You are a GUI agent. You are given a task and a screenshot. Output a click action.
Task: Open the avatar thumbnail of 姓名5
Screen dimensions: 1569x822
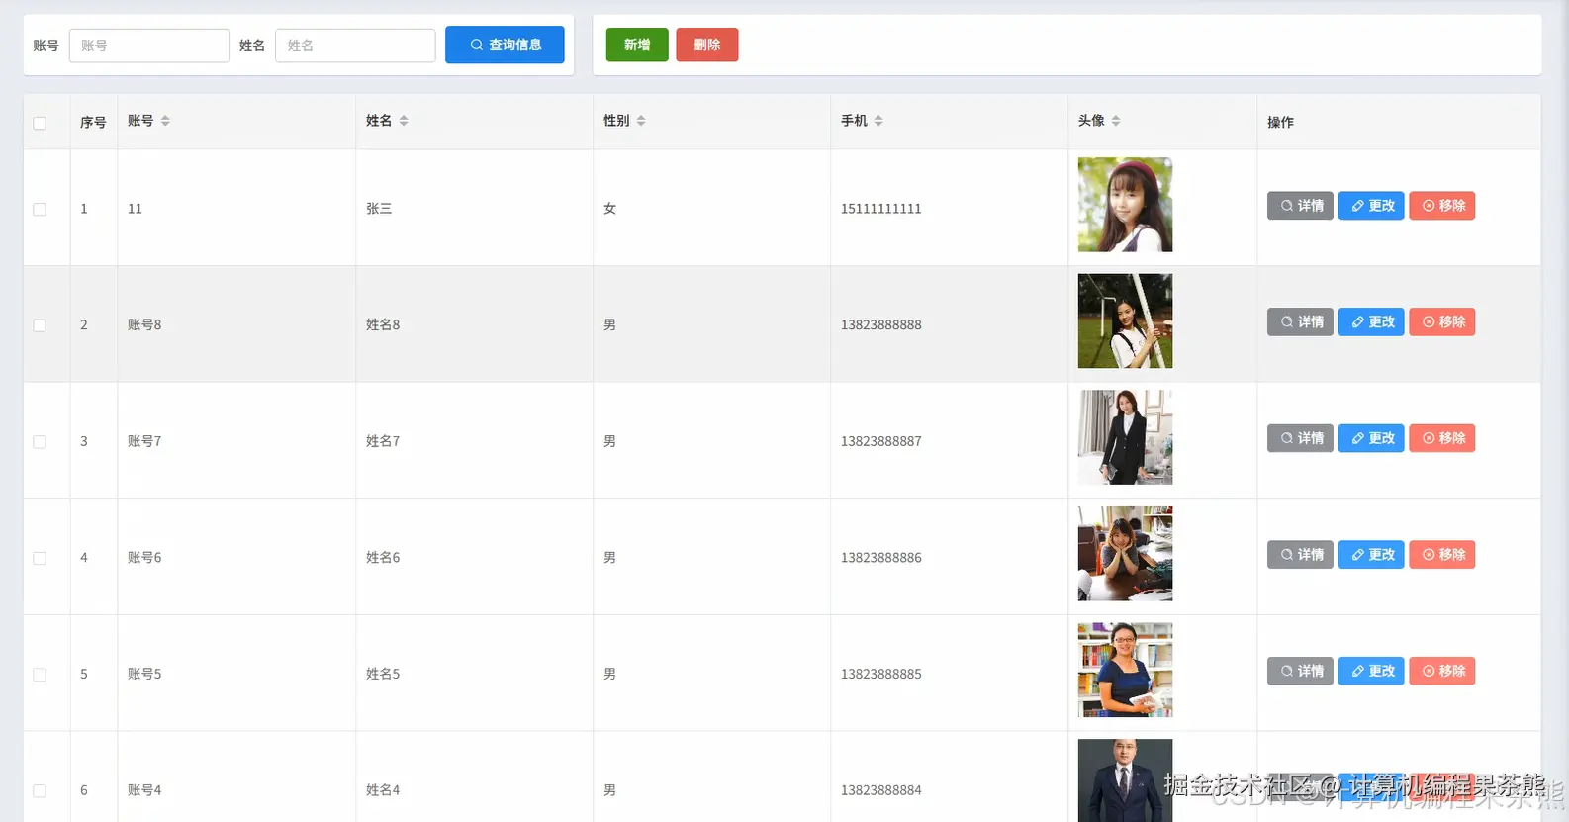click(1125, 670)
